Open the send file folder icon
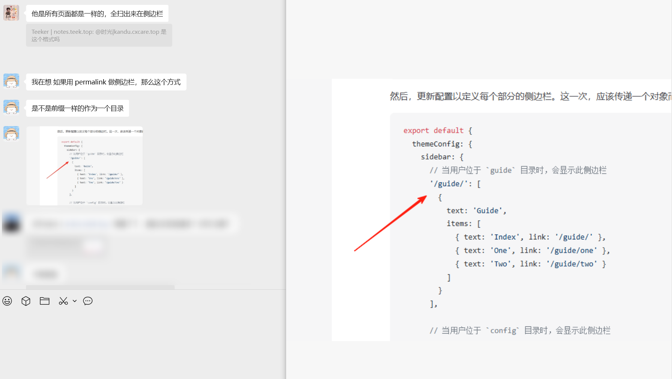The width and height of the screenshot is (672, 379). [x=45, y=301]
